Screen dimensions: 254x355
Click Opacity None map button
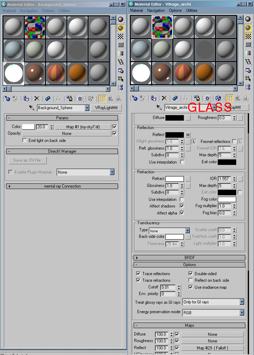click(67, 134)
